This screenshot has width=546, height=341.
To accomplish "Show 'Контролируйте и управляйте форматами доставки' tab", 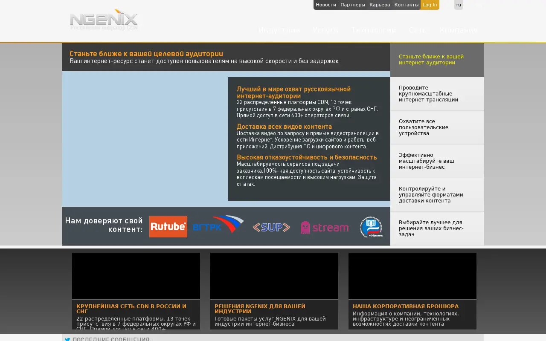I will coord(437,195).
